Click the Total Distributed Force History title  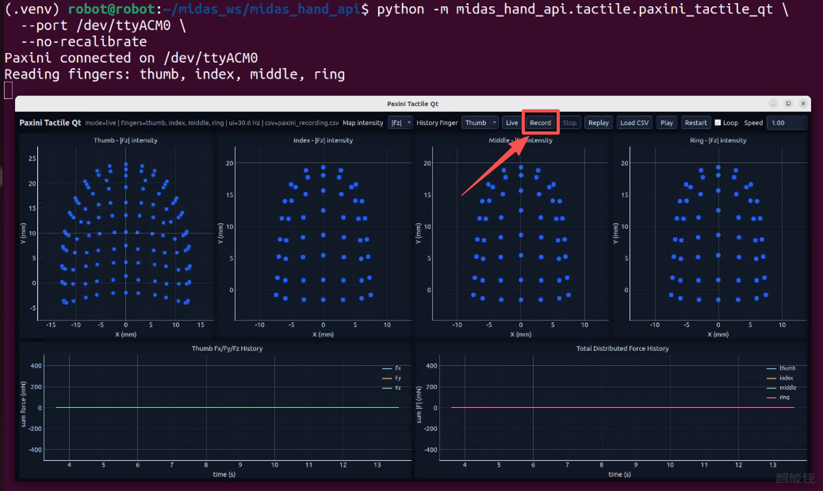click(x=622, y=348)
